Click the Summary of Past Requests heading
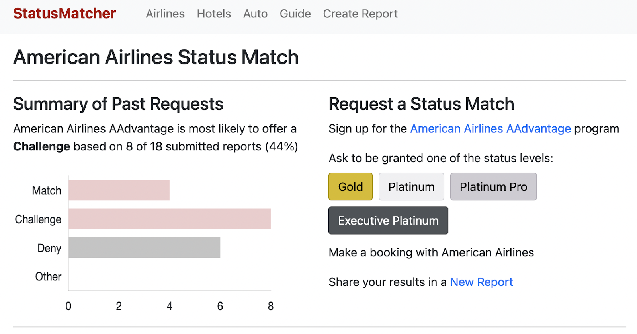 click(x=118, y=104)
